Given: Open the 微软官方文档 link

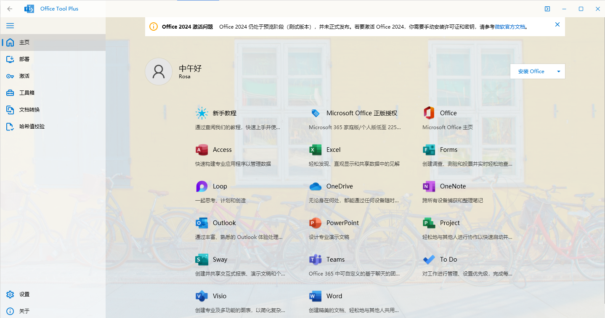Looking at the screenshot, I should pos(510,27).
